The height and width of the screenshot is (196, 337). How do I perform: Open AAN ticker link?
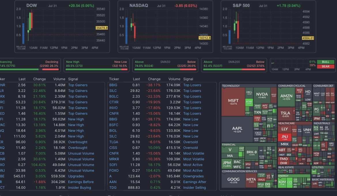(113, 182)
